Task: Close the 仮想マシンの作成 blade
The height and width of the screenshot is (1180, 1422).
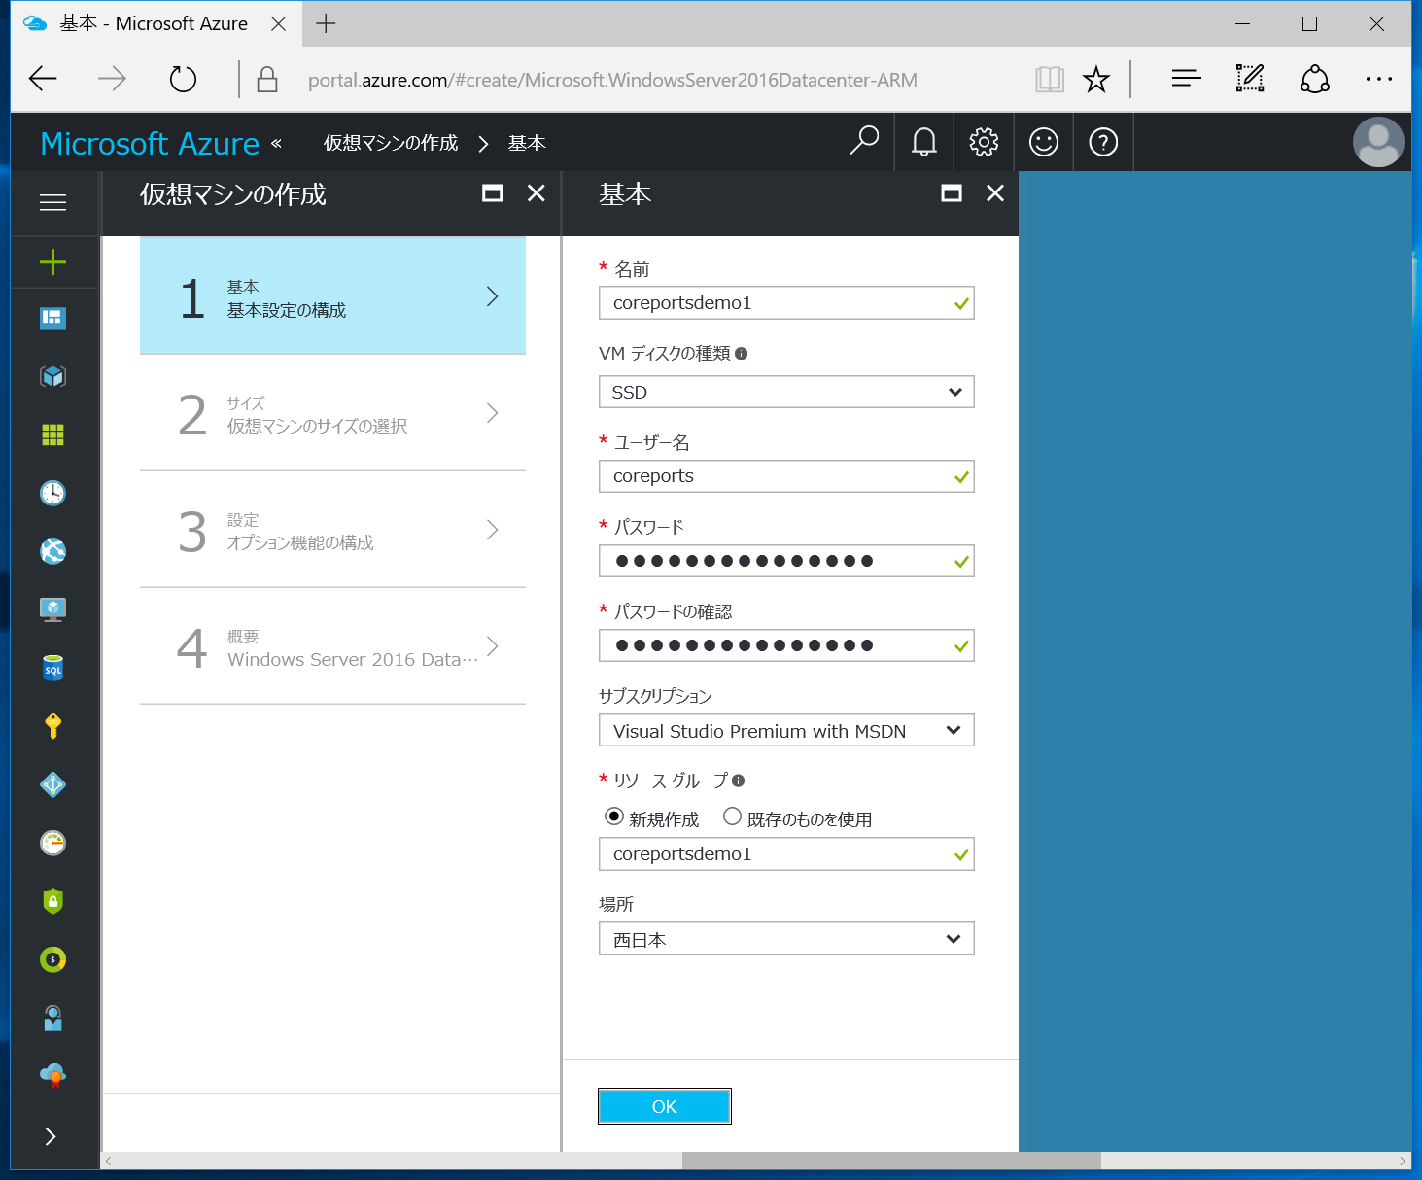Action: (536, 193)
